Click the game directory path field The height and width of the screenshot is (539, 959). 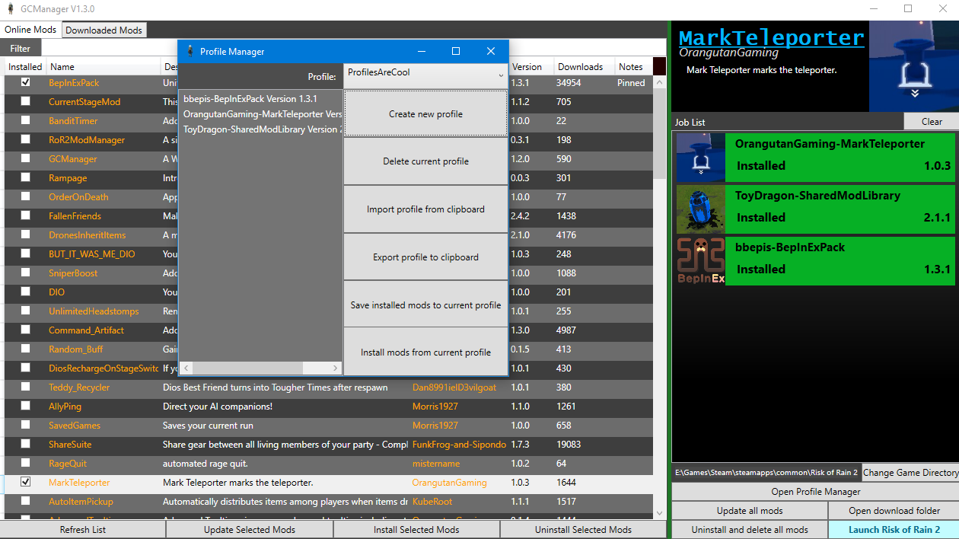766,472
